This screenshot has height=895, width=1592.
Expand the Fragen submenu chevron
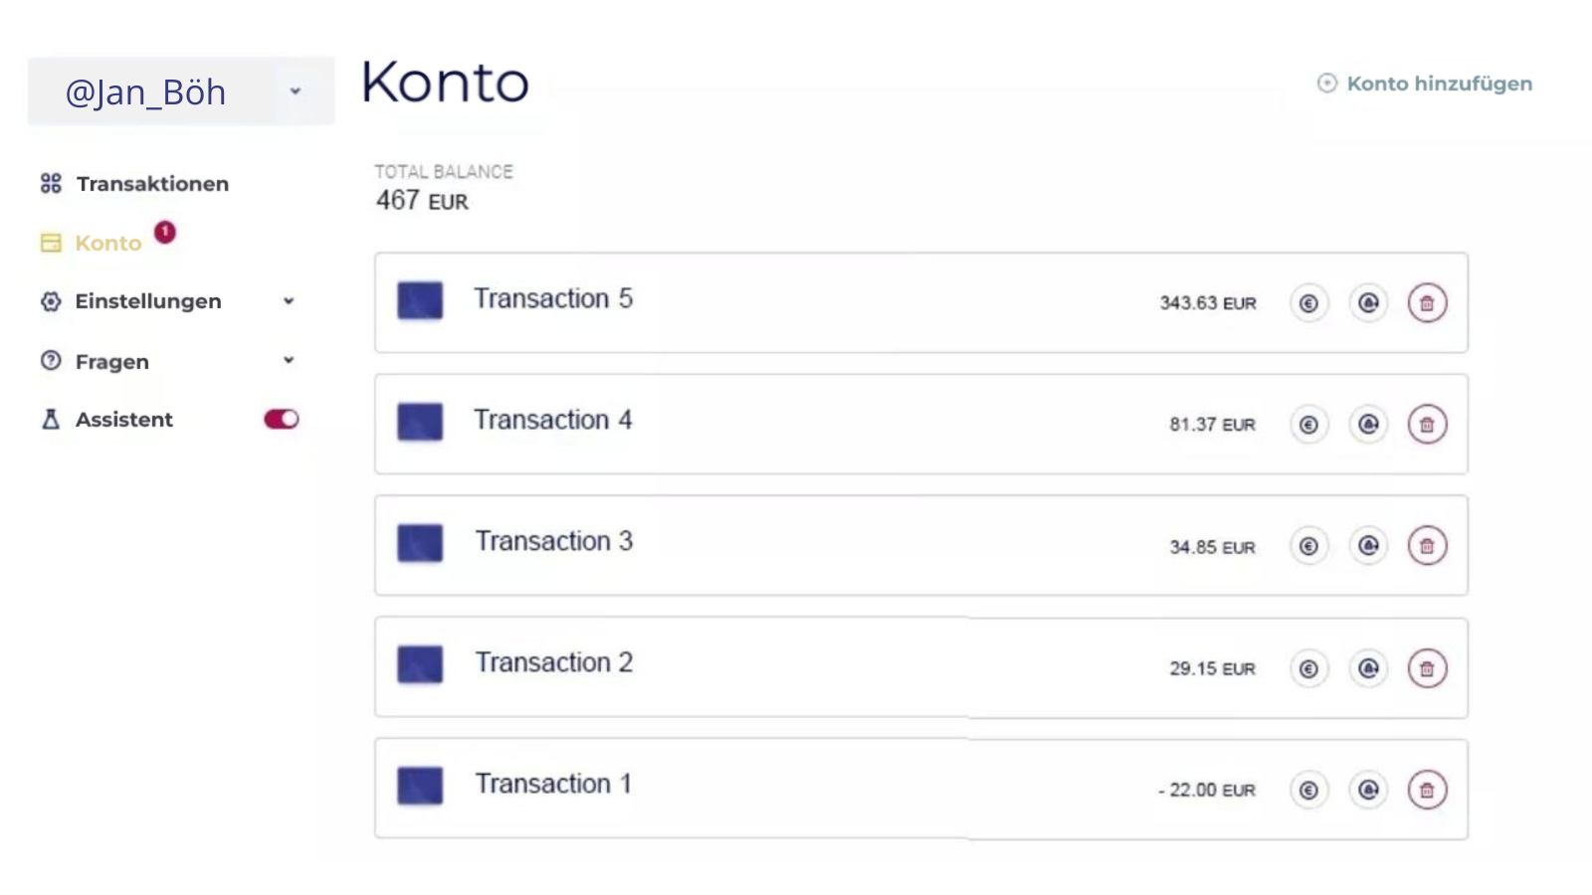tap(289, 360)
